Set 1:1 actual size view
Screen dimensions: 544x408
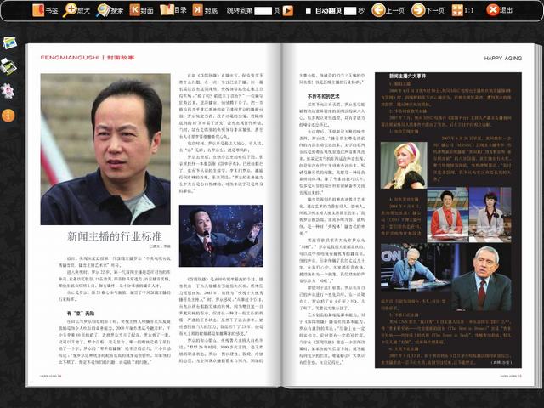coord(462,10)
